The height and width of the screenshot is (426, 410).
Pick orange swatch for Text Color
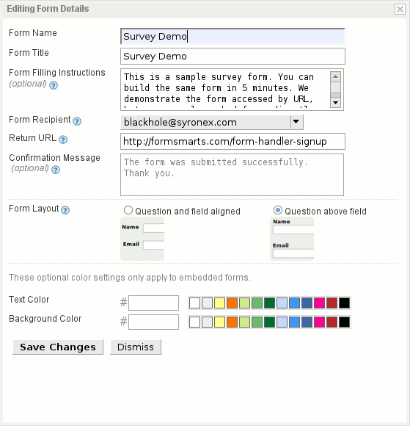[x=232, y=303]
